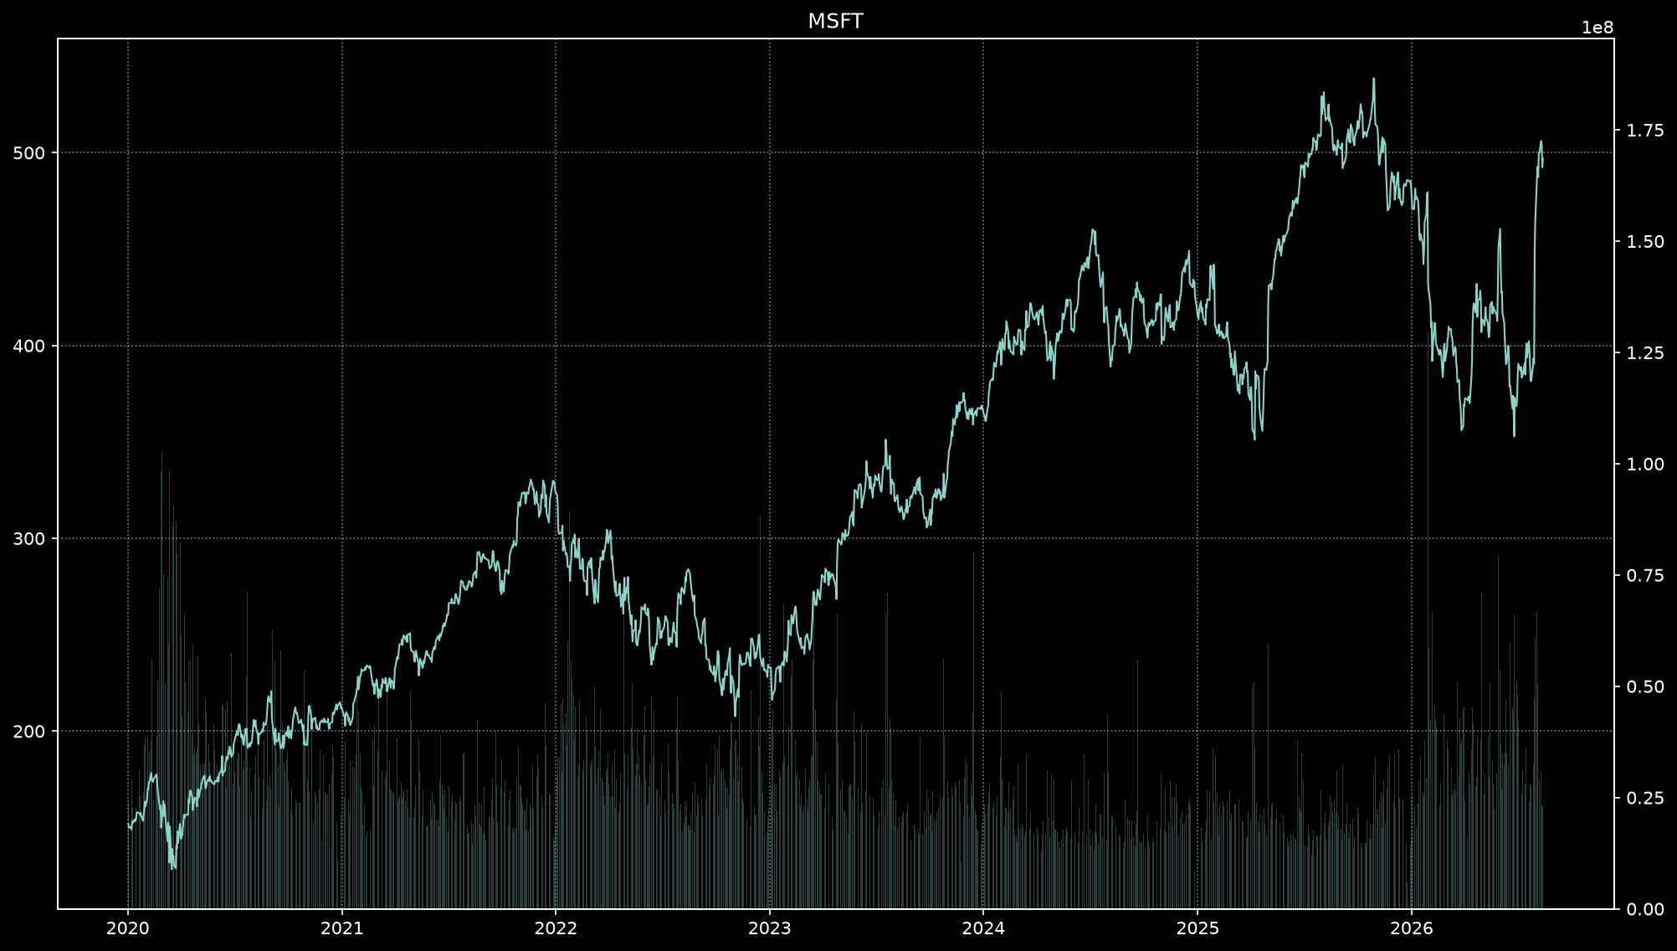Screen dimensions: 1677x951
Task: Click the 0.00 volume tick label
Action: (1645, 909)
